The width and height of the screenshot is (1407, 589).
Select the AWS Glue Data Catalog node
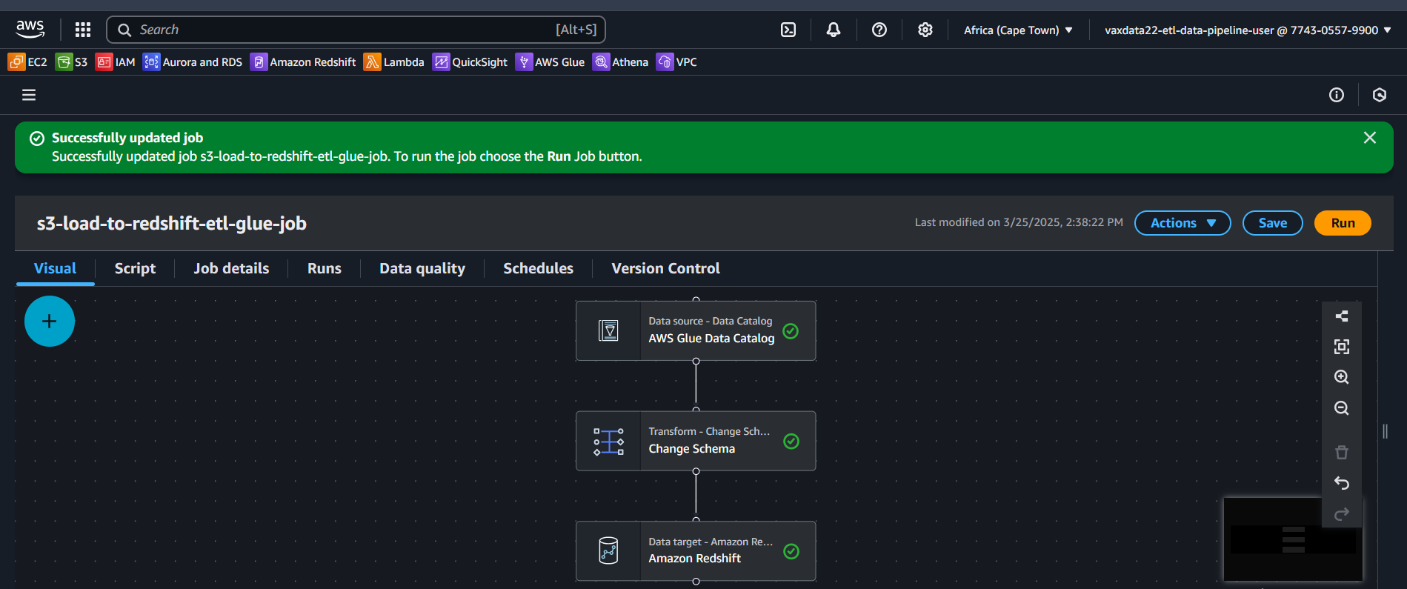click(696, 330)
